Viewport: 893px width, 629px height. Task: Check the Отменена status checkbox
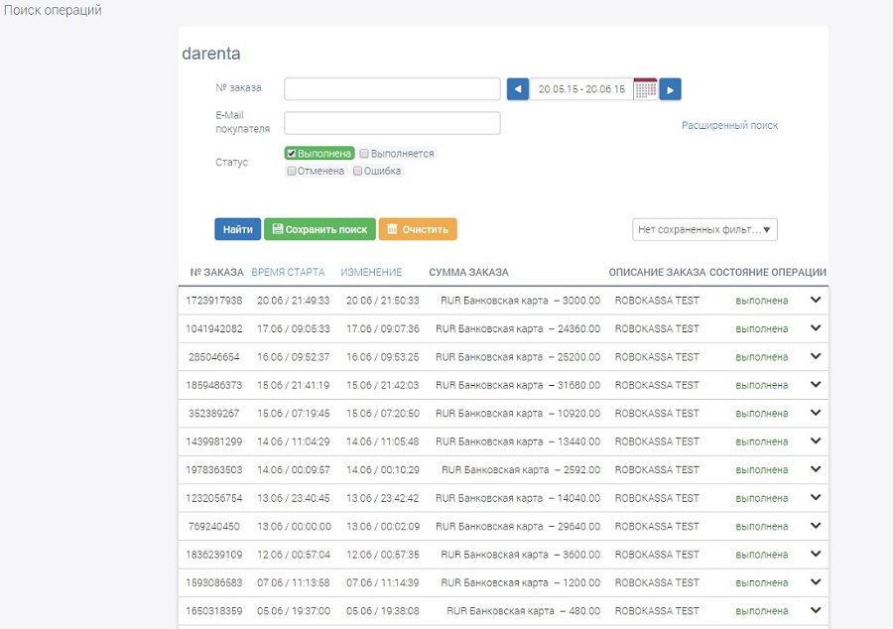pyautogui.click(x=291, y=171)
